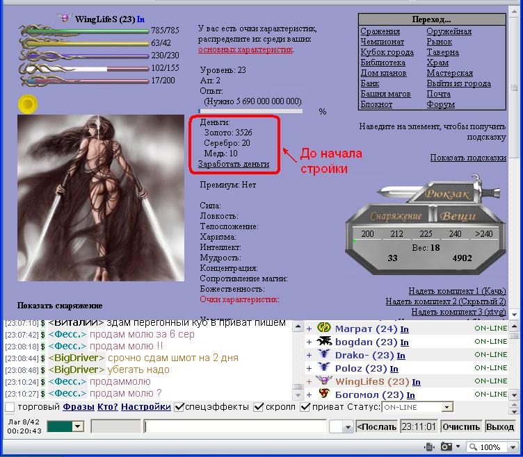The image size is (523, 457).
Task: Select Выйти из города
Action: (x=458, y=83)
